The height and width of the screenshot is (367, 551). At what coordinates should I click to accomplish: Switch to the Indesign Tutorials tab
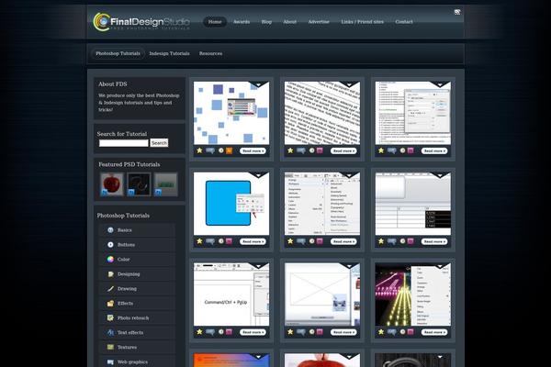click(169, 53)
